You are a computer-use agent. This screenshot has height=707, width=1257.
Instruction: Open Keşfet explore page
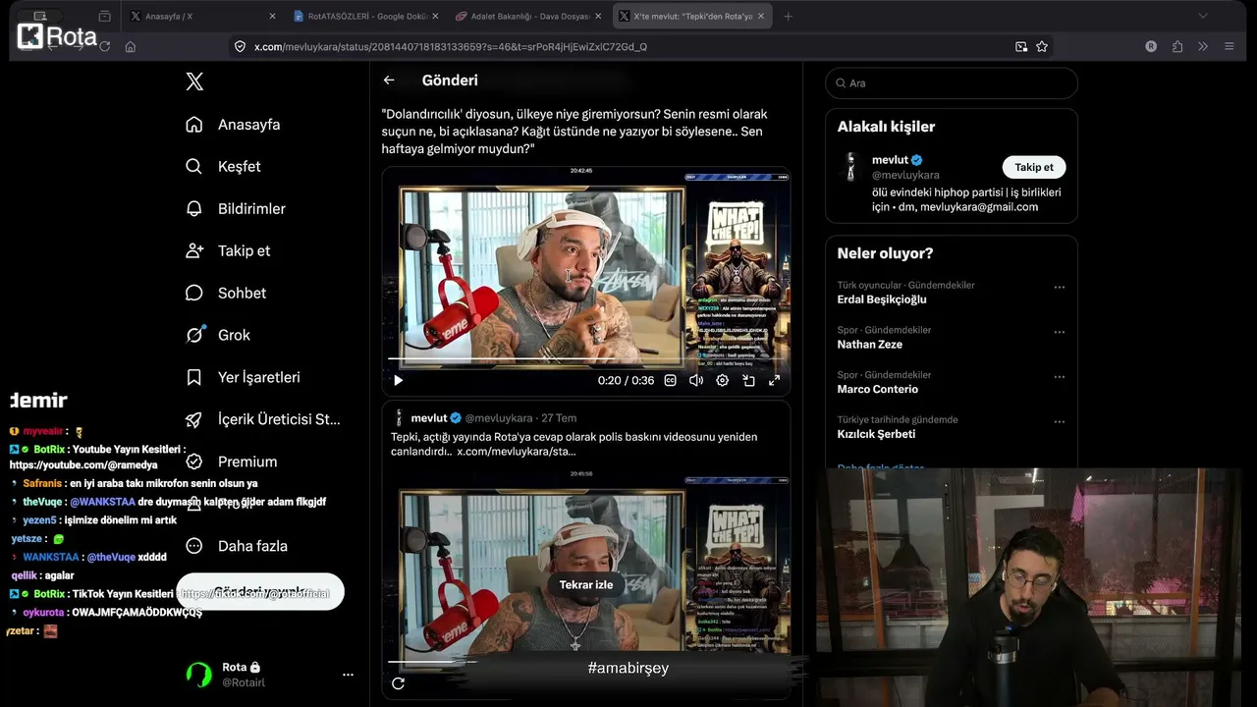coord(224,167)
